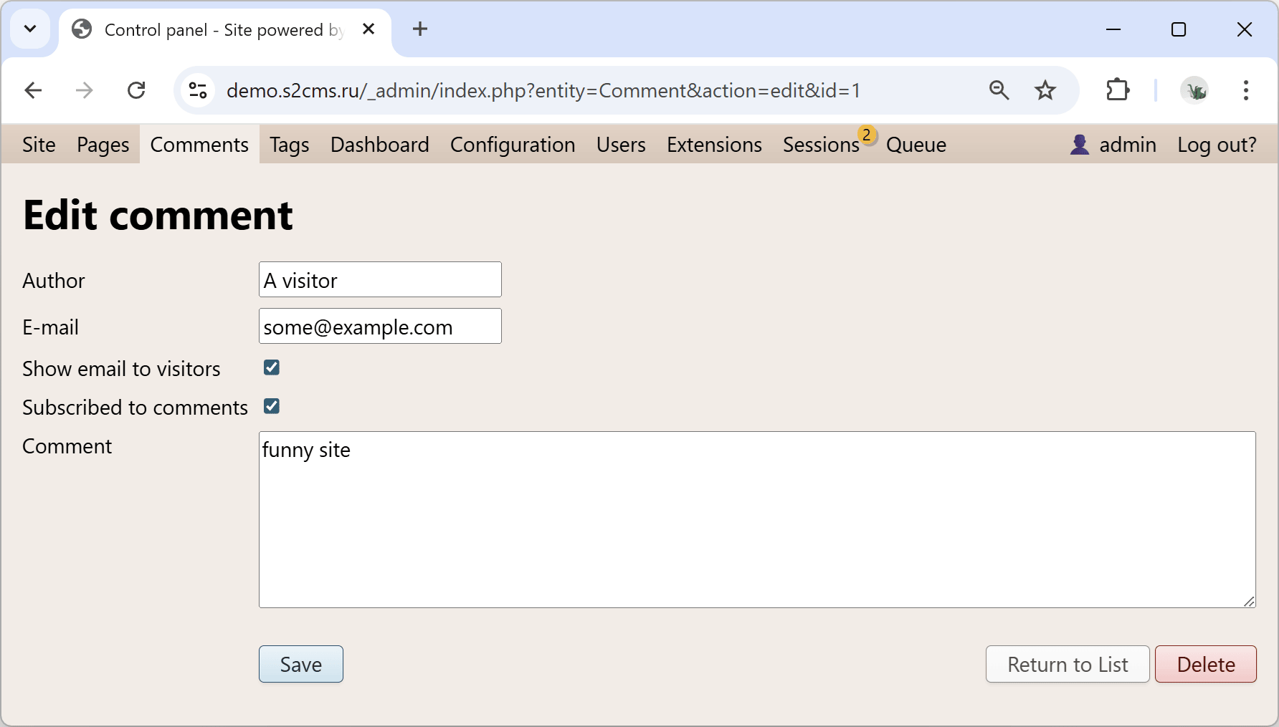1279x727 pixels.
Task: Save the comment
Action: [301, 664]
